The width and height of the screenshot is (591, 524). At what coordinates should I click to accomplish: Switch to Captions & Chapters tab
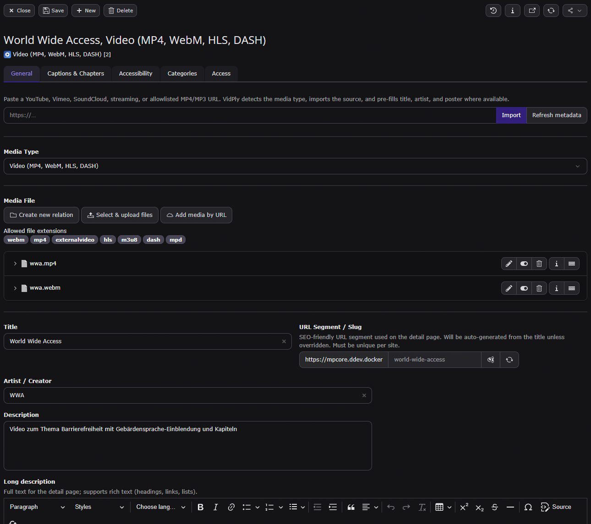76,74
